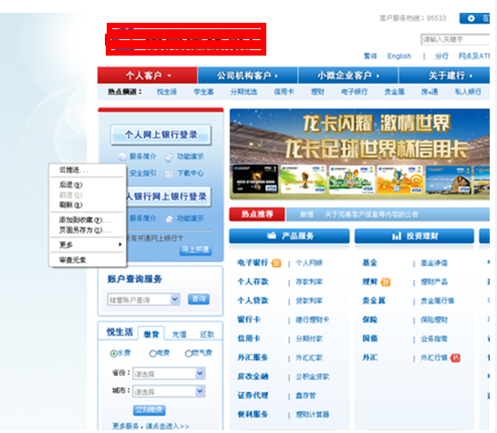Click the keyword search input field
Screen dimensions: 497x433
tap(455, 39)
